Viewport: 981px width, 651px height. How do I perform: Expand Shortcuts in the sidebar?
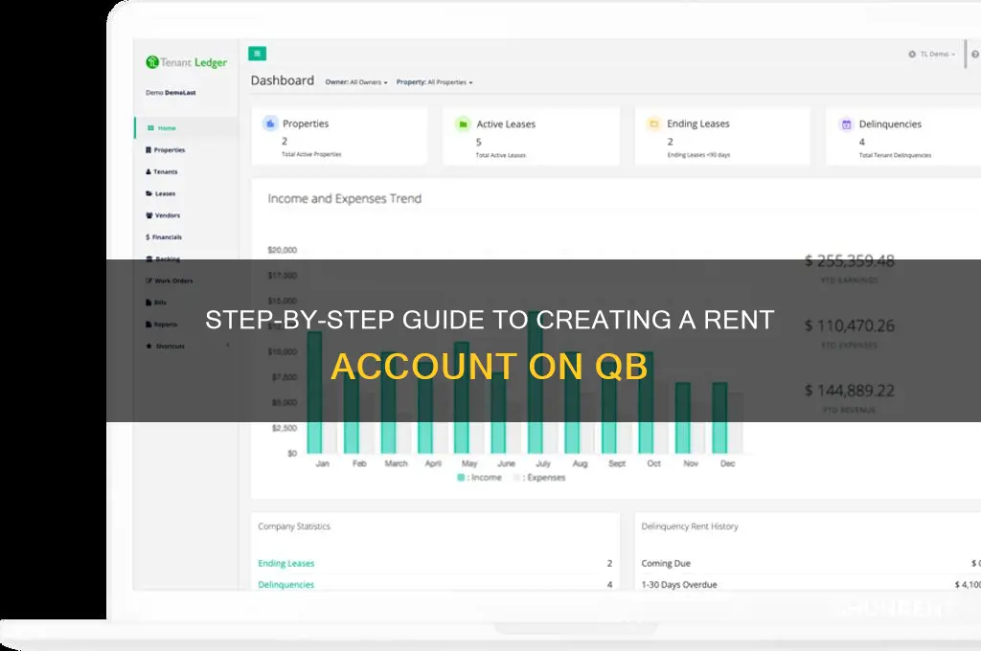[x=188, y=346]
